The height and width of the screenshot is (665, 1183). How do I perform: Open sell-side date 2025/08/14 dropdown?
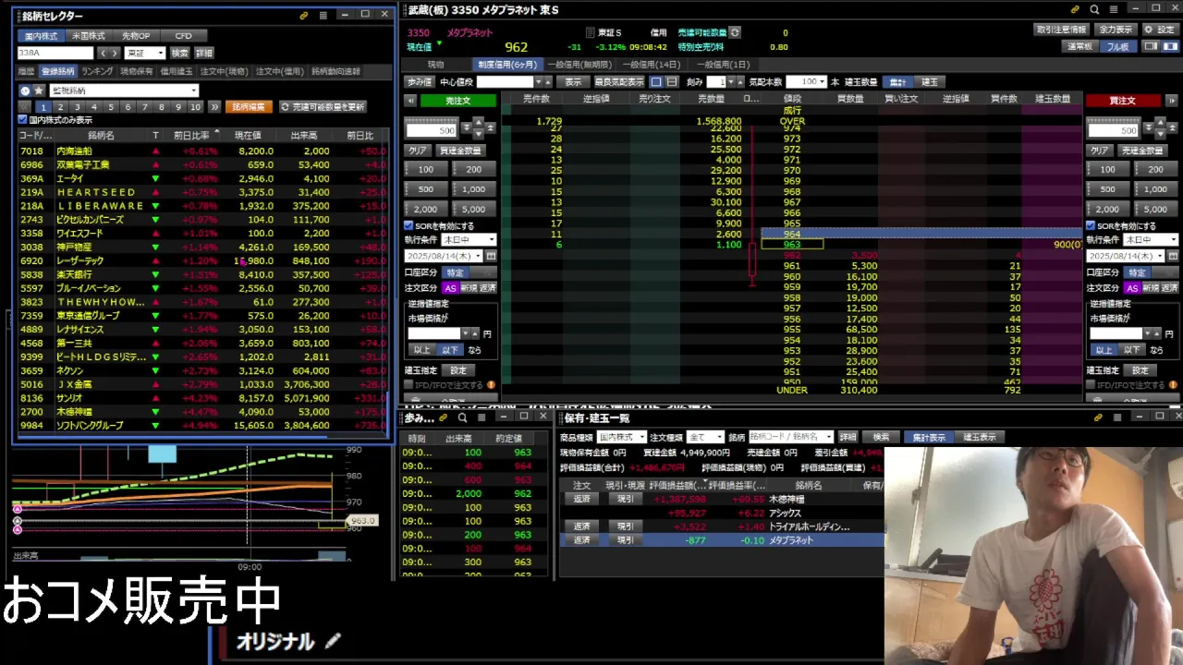(444, 256)
